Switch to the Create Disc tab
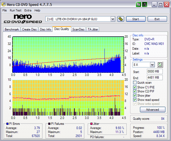The width and height of the screenshot is (171, 141). click(29, 29)
